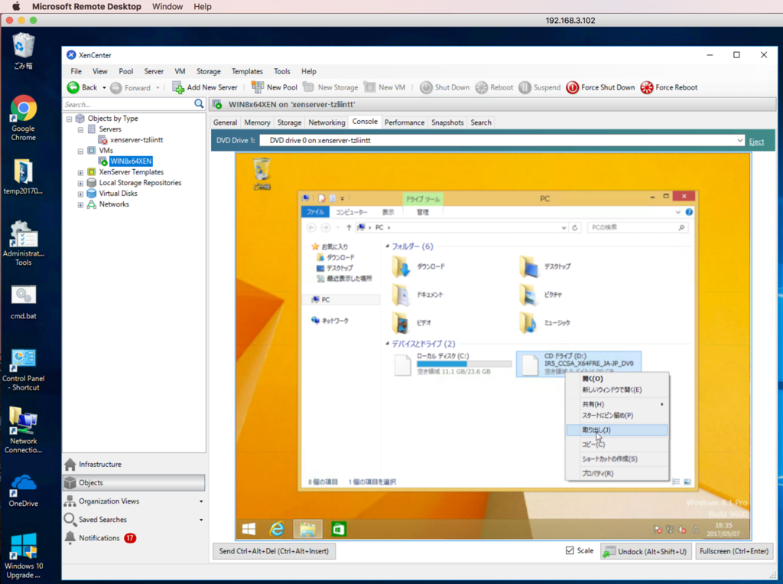Viewport: 783px width, 584px height.
Task: Open the Recycle Bin on host desktop
Action: click(x=23, y=50)
